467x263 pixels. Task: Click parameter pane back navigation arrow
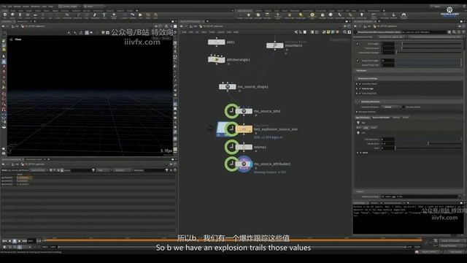coord(355,26)
